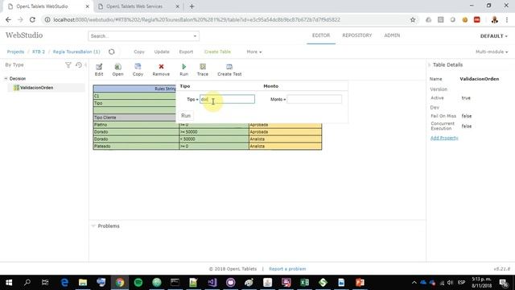This screenshot has height=290, width=515.
Task: Collapse the Problems panel
Action: (x=93, y=226)
